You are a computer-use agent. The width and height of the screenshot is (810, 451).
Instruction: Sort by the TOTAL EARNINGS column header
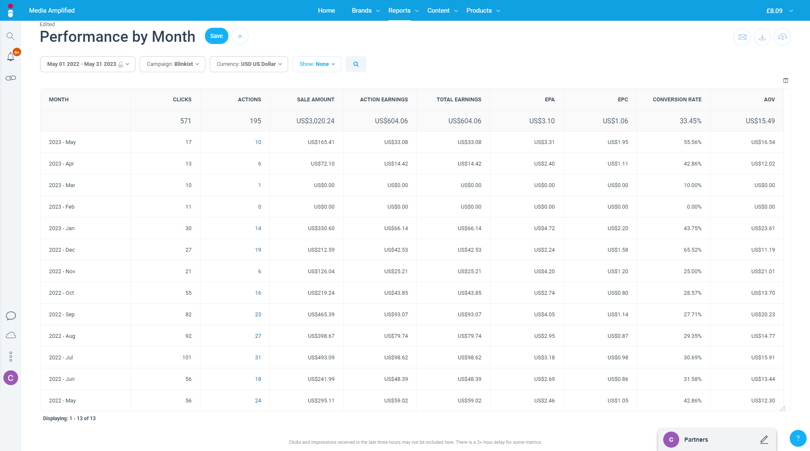459,100
